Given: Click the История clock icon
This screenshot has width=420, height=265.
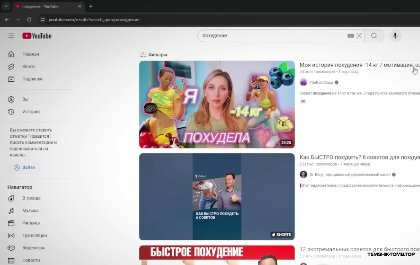Looking at the screenshot, I should [x=11, y=112].
